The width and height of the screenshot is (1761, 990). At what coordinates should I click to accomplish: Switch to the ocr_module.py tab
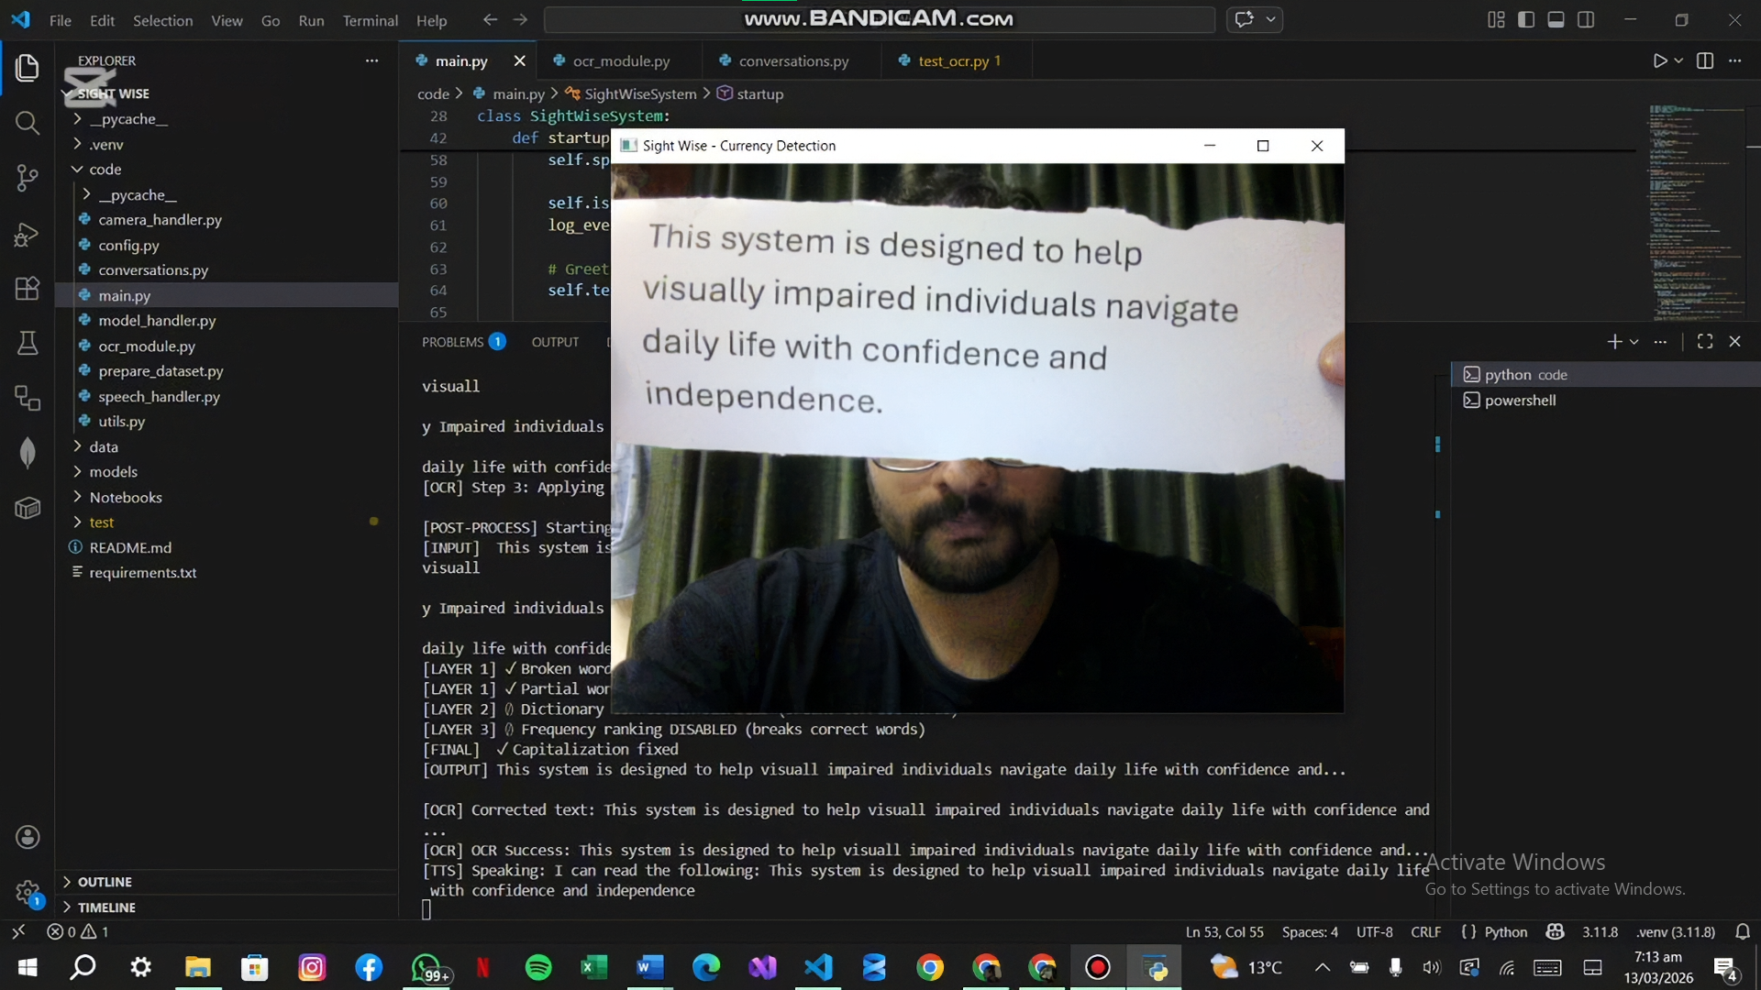(x=621, y=60)
